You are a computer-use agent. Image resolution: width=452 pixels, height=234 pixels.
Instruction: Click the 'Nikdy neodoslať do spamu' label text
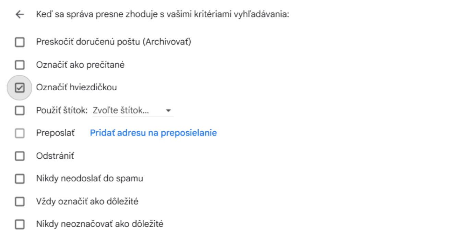[90, 179]
